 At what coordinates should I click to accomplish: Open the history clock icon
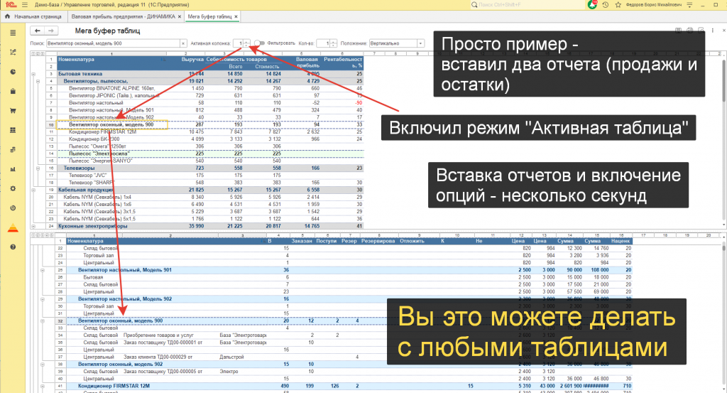click(605, 5)
